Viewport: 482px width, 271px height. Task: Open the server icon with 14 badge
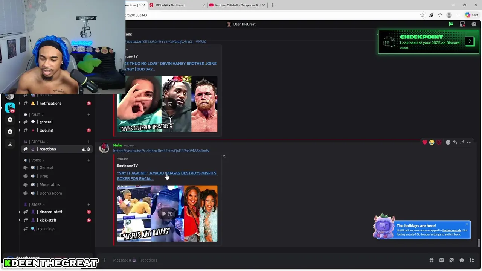[10, 107]
